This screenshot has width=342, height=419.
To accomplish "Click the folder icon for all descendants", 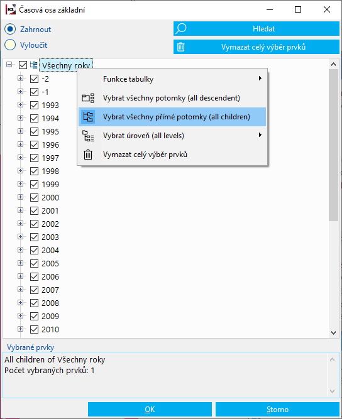I will pyautogui.click(x=88, y=98).
